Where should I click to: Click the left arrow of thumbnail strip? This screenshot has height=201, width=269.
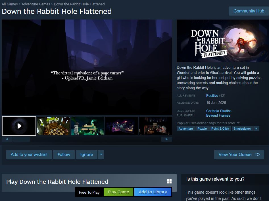click(7, 139)
